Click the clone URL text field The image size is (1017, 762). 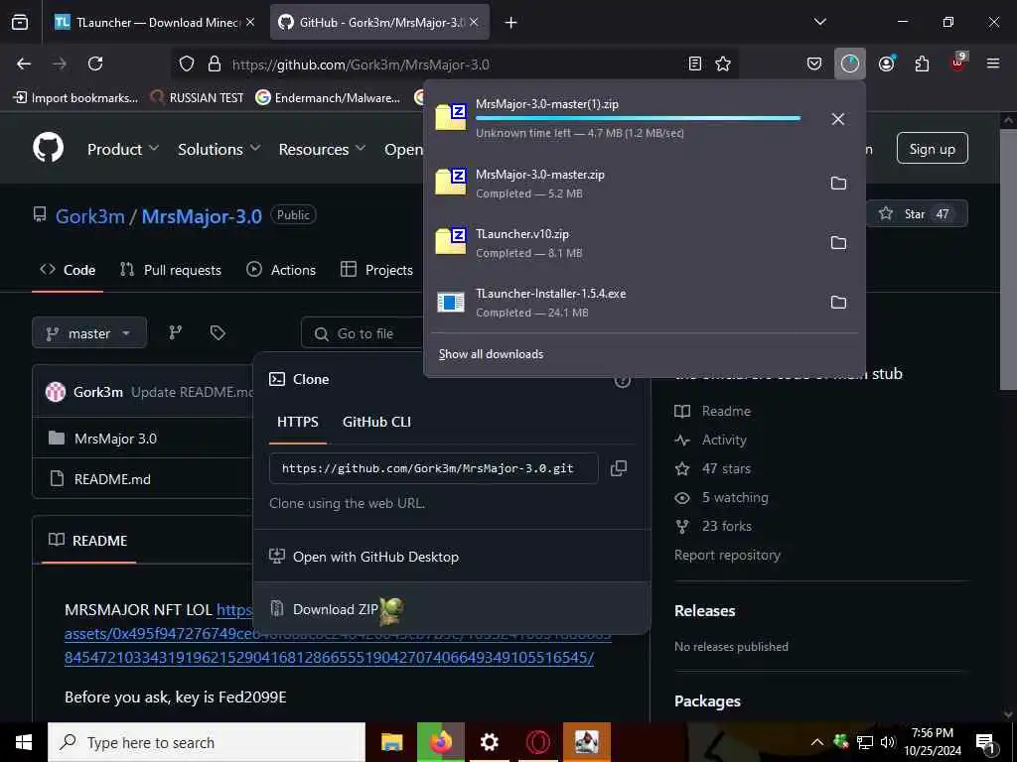433,468
